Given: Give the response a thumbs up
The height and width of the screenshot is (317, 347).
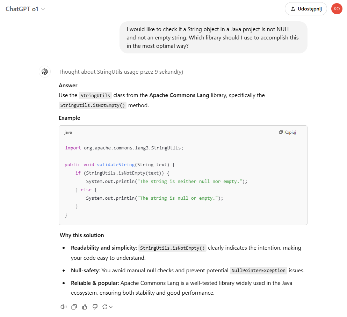Looking at the screenshot, I should 85,307.
